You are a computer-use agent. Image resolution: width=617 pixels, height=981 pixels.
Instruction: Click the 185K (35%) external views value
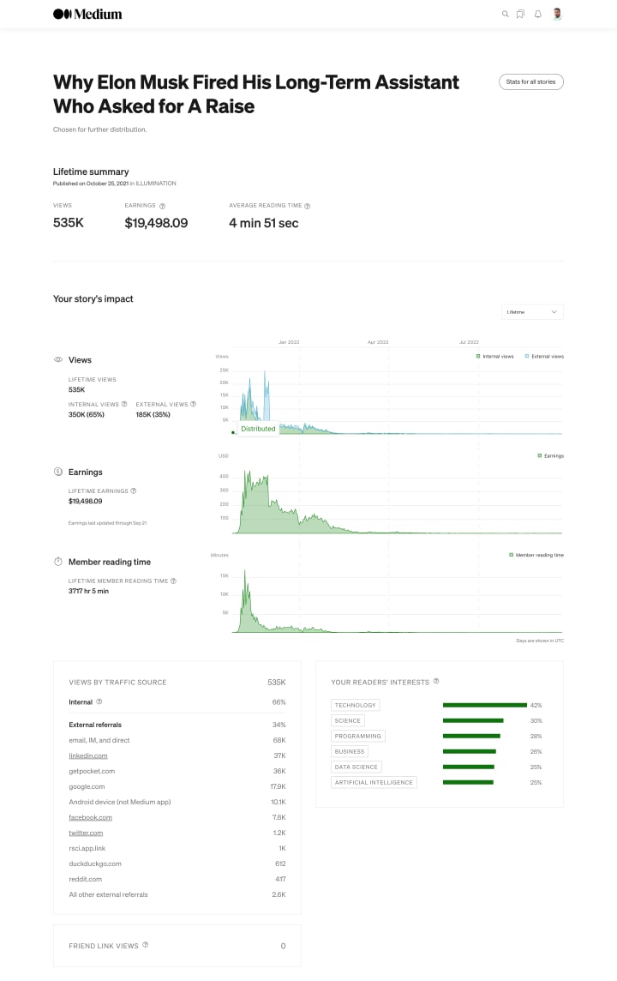(x=153, y=414)
